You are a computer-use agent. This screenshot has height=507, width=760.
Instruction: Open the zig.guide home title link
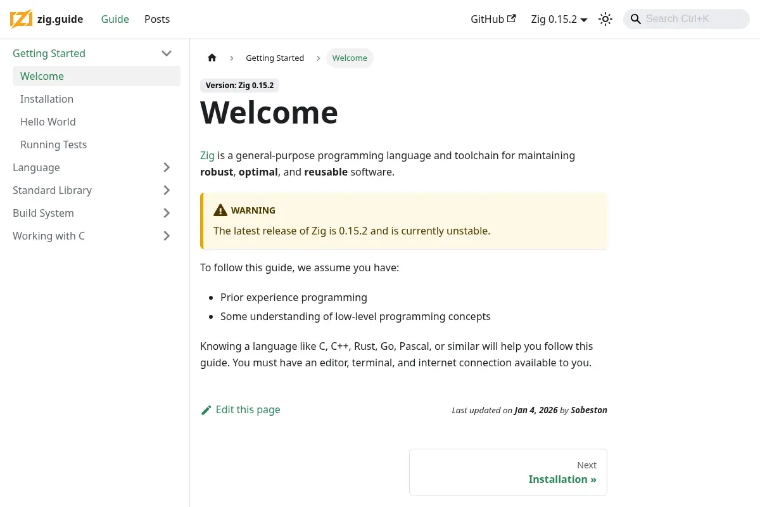(60, 19)
